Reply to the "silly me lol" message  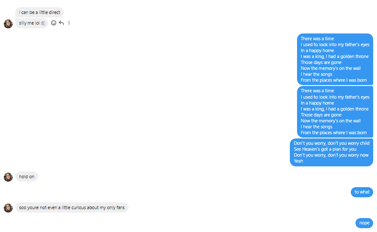(61, 23)
